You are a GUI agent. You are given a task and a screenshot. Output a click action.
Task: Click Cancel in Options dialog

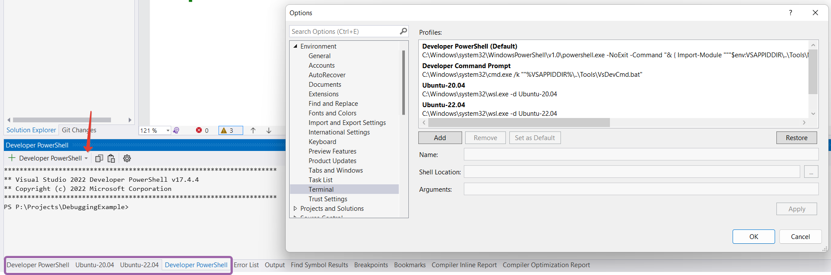[800, 236]
